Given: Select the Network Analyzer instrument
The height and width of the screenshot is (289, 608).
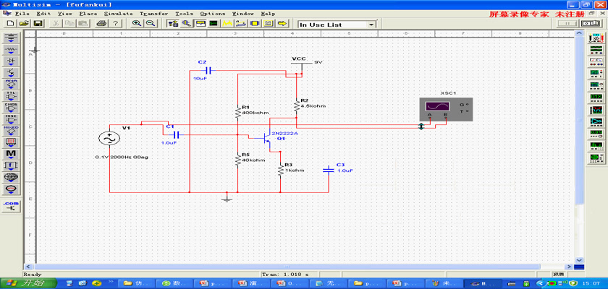Looking at the screenshot, I should click(x=596, y=158).
